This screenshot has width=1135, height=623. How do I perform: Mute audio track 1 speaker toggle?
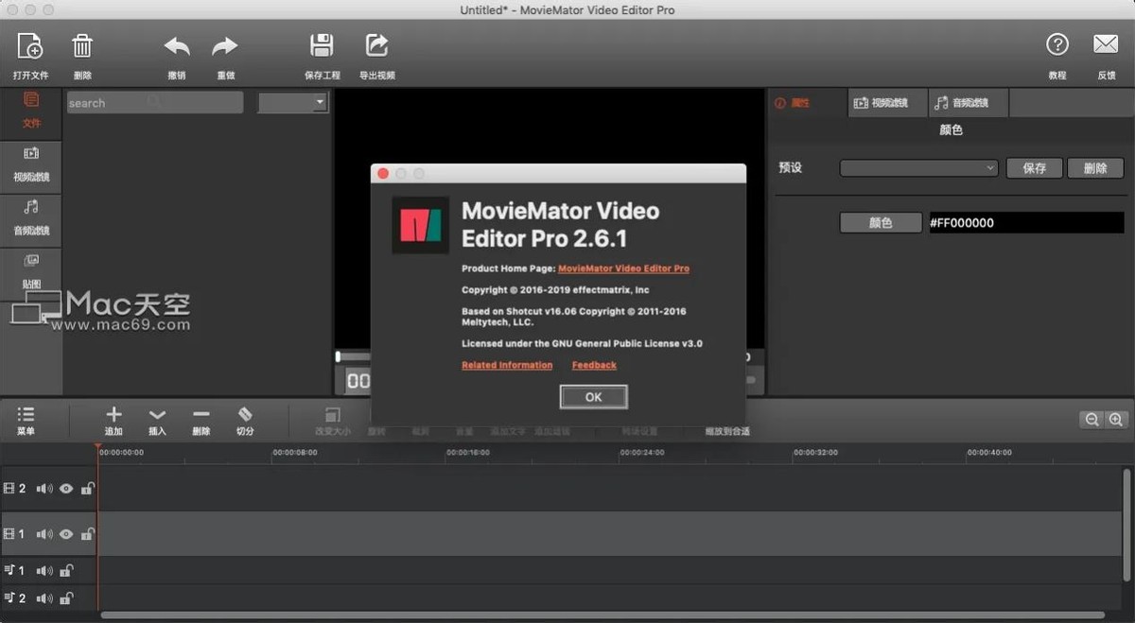click(x=44, y=570)
